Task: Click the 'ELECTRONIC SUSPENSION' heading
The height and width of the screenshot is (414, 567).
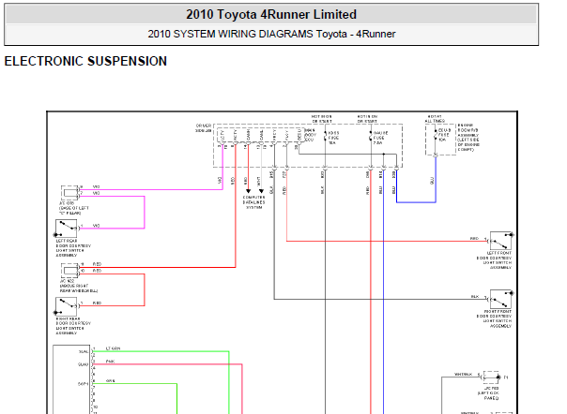Action: point(85,62)
